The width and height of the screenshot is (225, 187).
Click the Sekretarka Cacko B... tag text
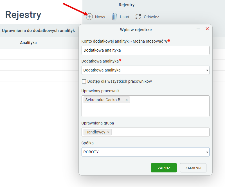pyautogui.click(x=104, y=100)
